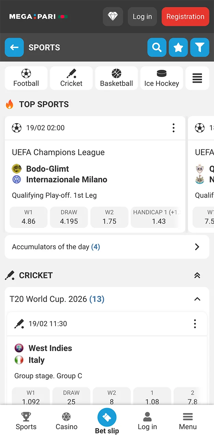Open the diamond promo icon in top bar
The image size is (214, 438).
(113, 16)
